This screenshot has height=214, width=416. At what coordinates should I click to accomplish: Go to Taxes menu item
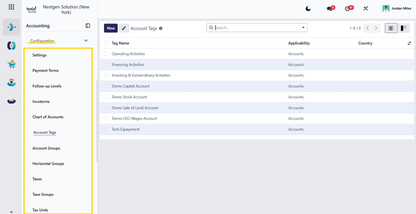click(37, 179)
